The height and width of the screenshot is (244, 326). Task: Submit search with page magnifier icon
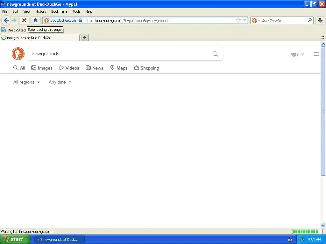click(x=215, y=54)
